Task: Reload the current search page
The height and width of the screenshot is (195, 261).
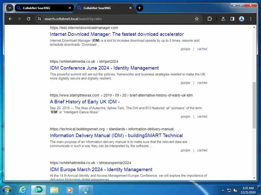Action: 29,19
